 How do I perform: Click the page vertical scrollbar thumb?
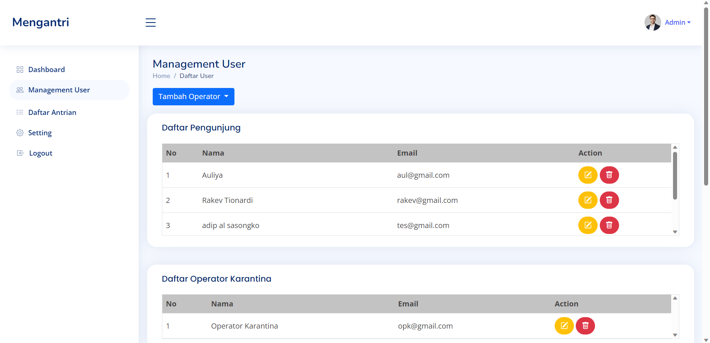[x=706, y=96]
